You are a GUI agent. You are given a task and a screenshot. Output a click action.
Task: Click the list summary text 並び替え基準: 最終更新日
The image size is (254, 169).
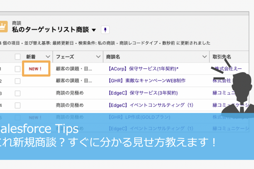tap(49, 43)
